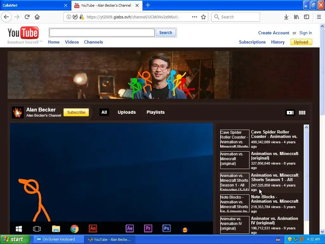Click YouTube - Alan Becker taskbar item
Viewport: 325px width, 244px height.
point(110,240)
